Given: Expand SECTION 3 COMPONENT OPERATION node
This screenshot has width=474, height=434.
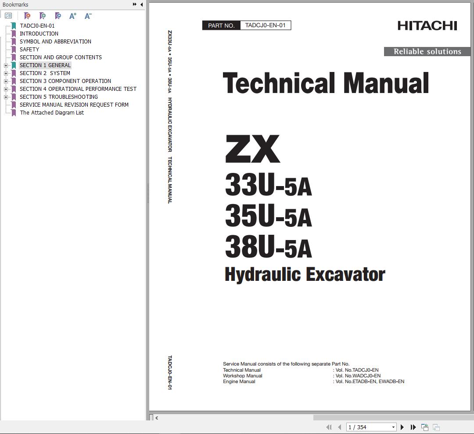Looking at the screenshot, I should coord(6,81).
